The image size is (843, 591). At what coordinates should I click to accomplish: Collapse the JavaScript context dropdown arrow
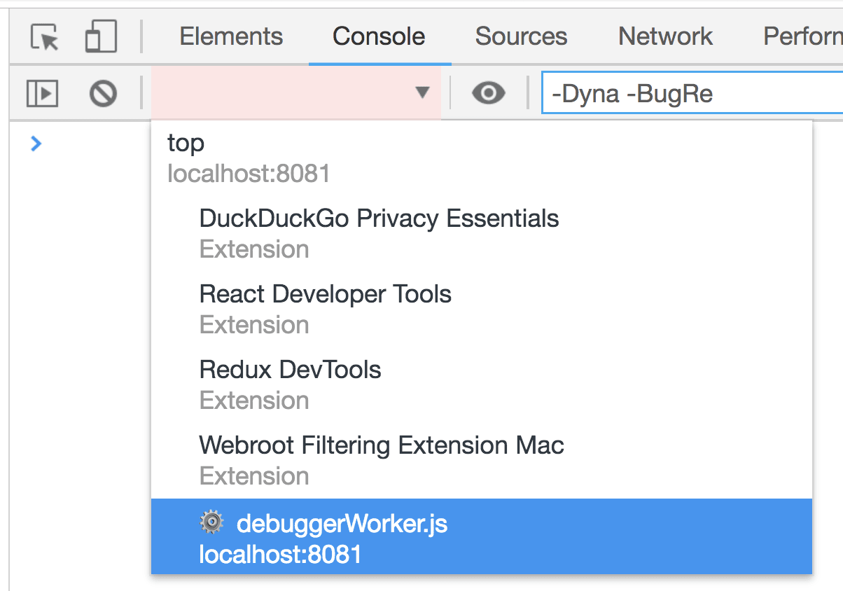click(x=422, y=92)
